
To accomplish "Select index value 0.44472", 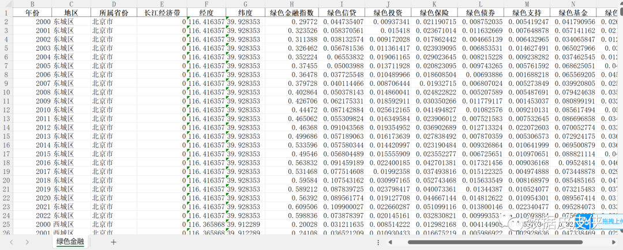I will (292, 109).
